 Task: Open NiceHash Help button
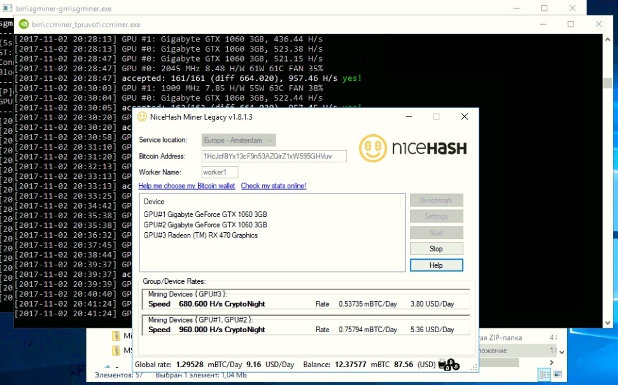(x=437, y=265)
